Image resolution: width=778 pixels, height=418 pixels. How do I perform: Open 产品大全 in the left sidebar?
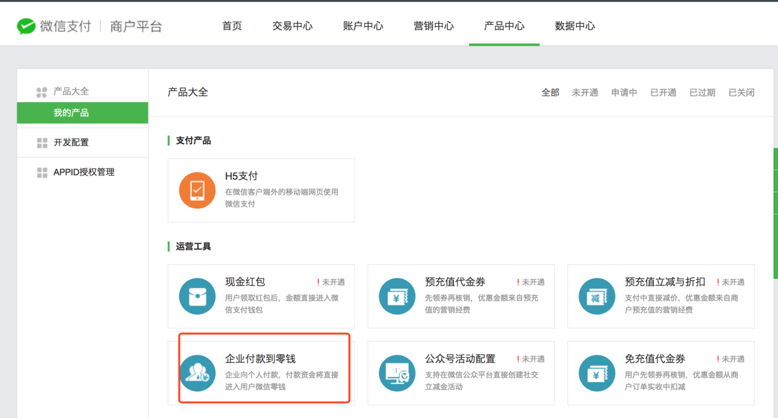pyautogui.click(x=71, y=91)
